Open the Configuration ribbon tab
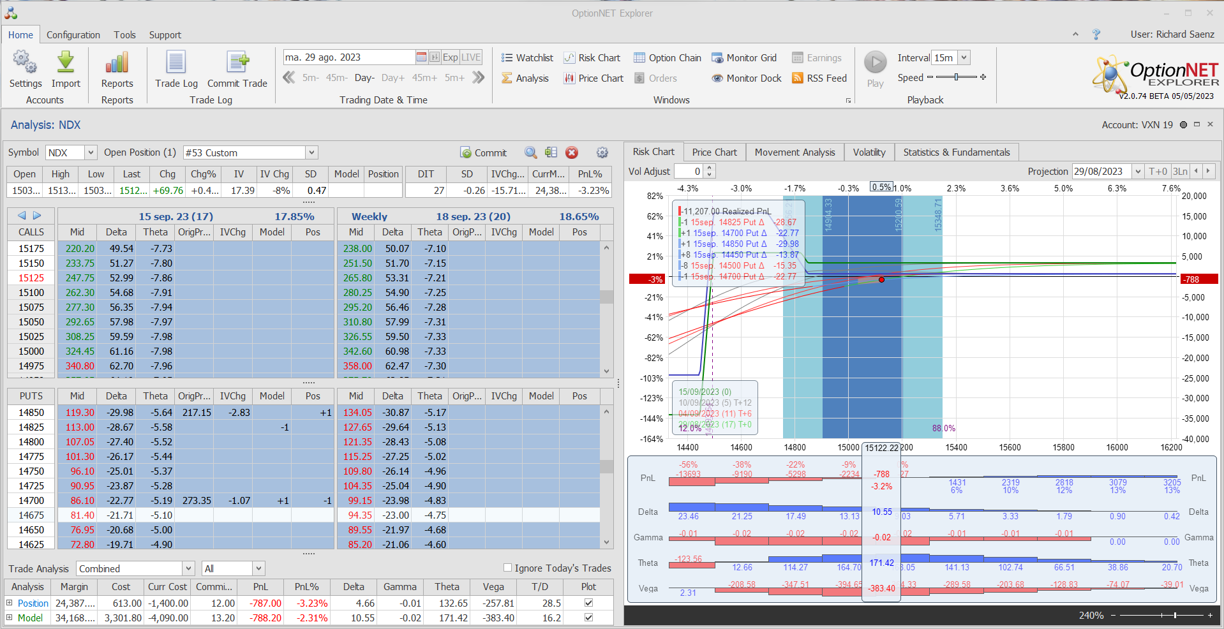This screenshot has width=1224, height=629. pyautogui.click(x=73, y=35)
